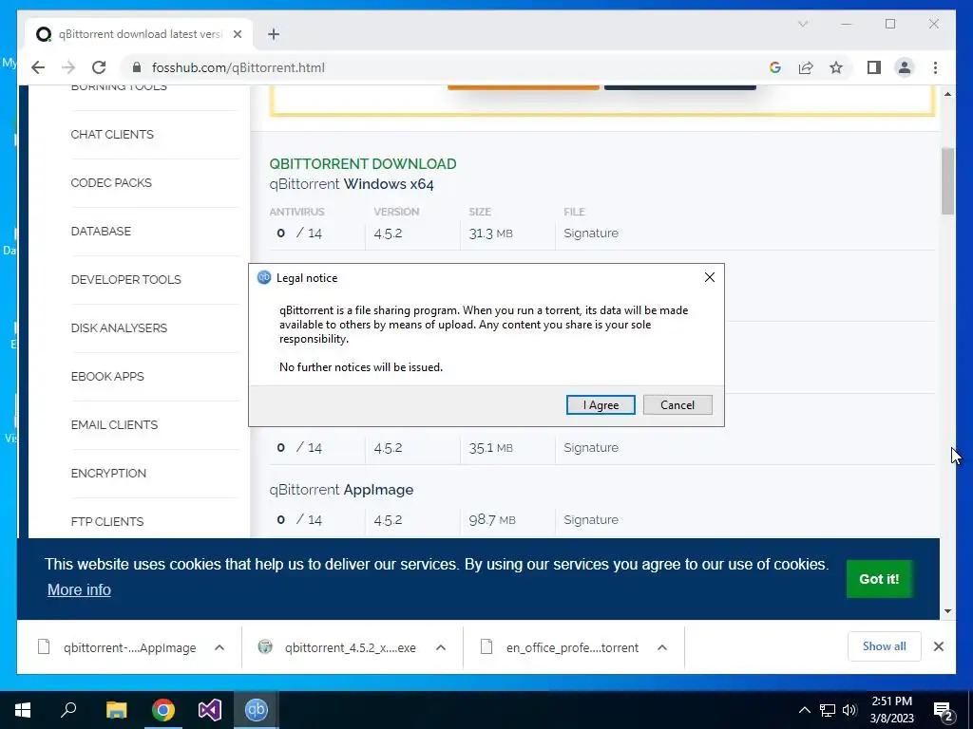Image resolution: width=973 pixels, height=729 pixels.
Task: Close the qBittorrent download tab
Action: pyautogui.click(x=237, y=34)
